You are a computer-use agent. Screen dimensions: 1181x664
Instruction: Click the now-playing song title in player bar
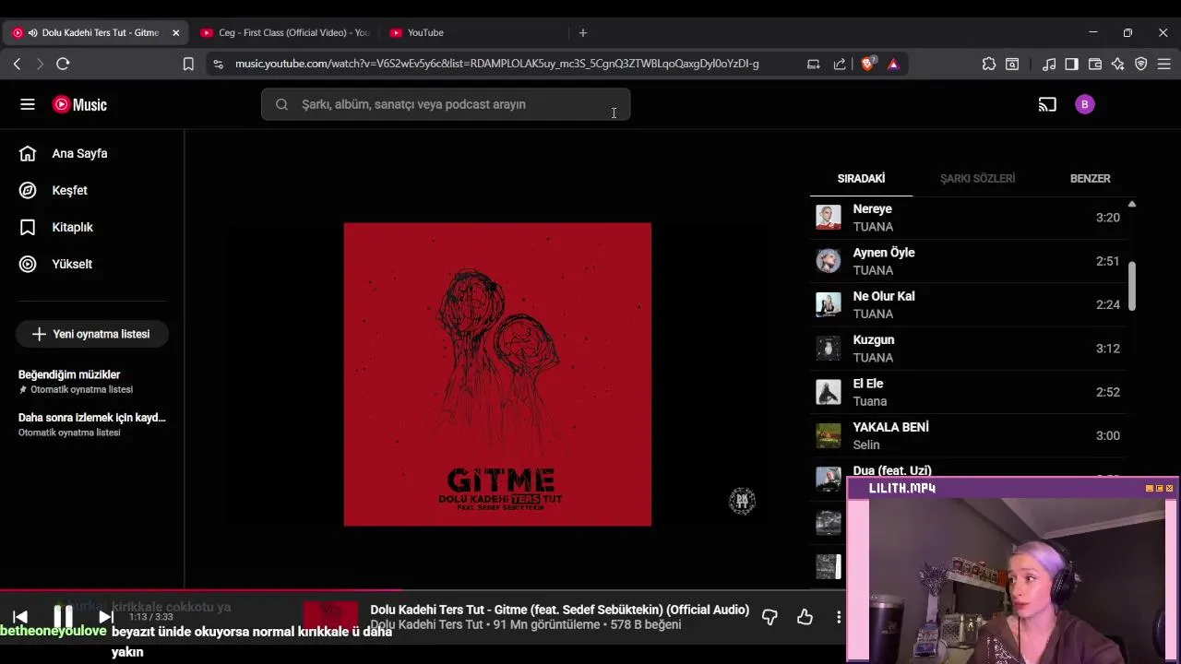click(559, 610)
